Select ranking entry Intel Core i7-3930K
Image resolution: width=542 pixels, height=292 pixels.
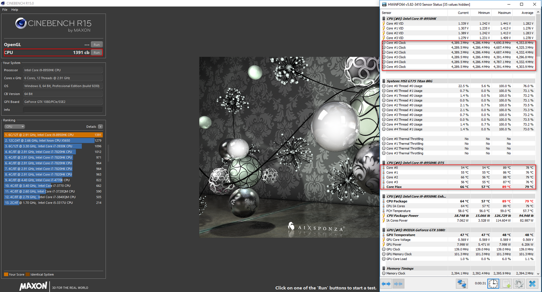click(x=53, y=146)
